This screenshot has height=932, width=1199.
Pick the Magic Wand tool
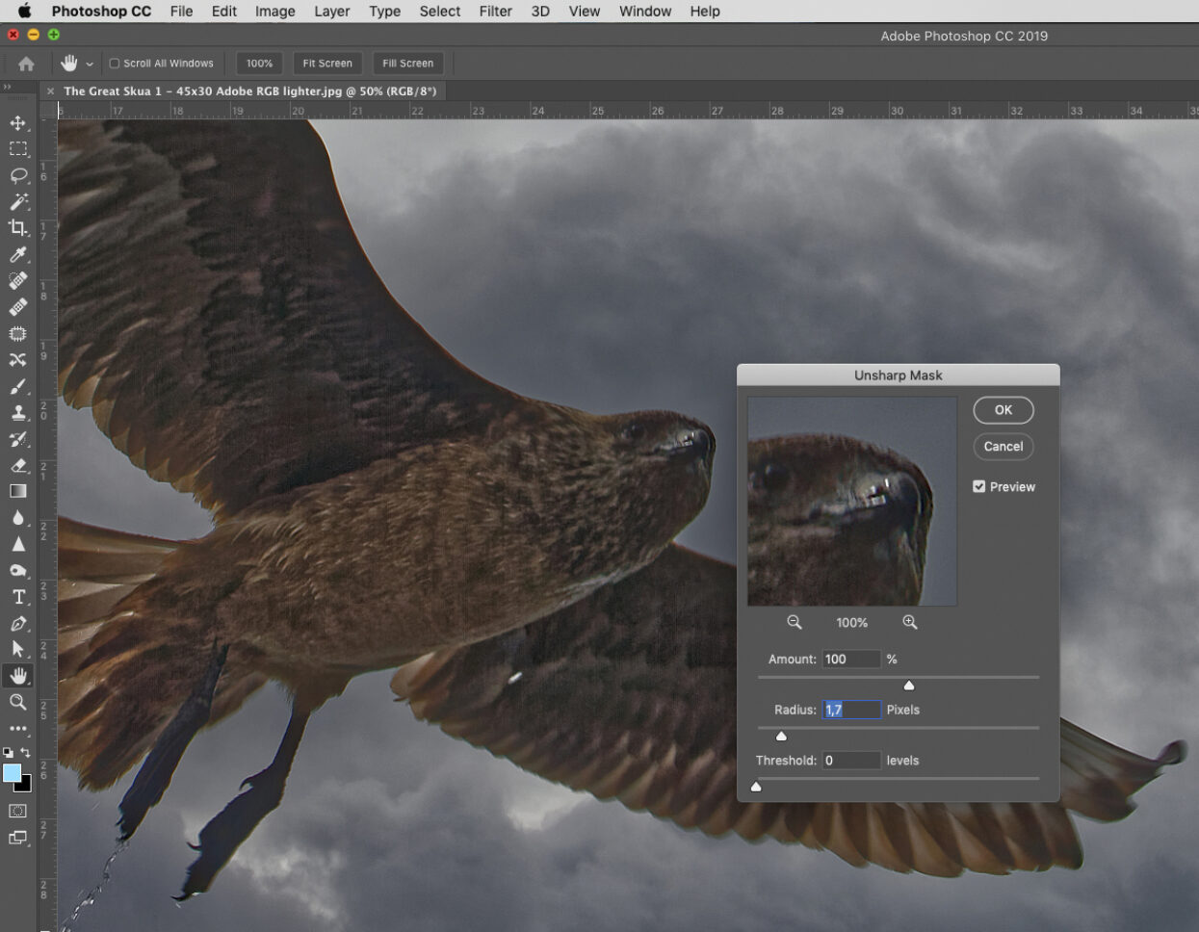point(18,202)
